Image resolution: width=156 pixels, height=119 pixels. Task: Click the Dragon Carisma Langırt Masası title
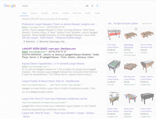point(146,78)
